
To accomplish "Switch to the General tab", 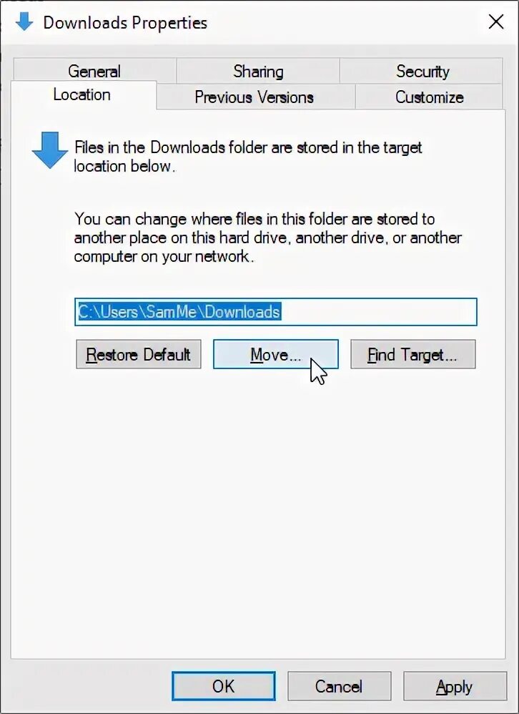I will click(94, 71).
